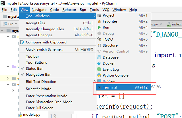Choose Enter Full Screen
The width and height of the screenshot is (182, 118).
(x=58, y=108)
